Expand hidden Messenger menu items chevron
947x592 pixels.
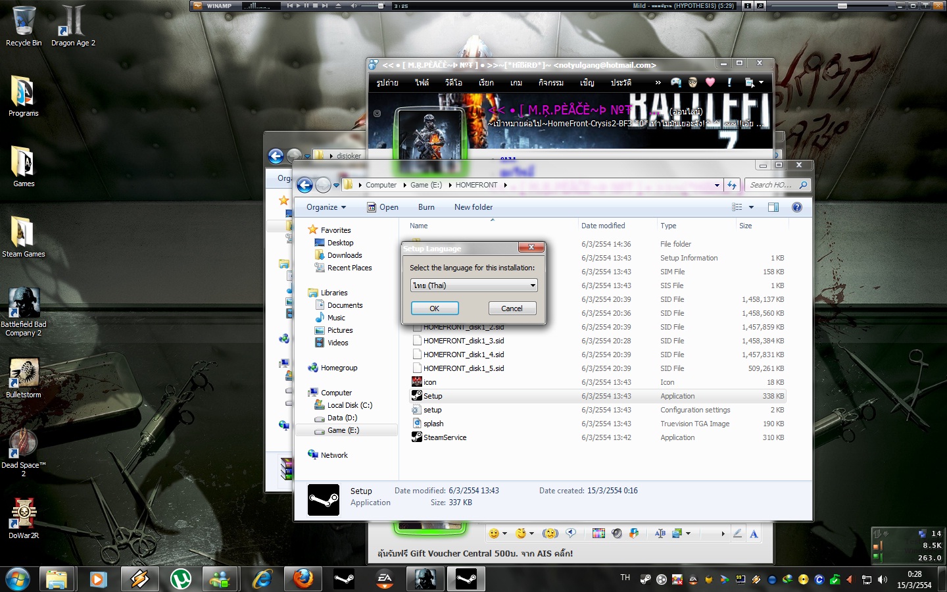coord(658,83)
